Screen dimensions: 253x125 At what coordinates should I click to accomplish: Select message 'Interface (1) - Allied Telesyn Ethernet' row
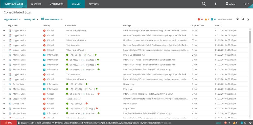149,60
